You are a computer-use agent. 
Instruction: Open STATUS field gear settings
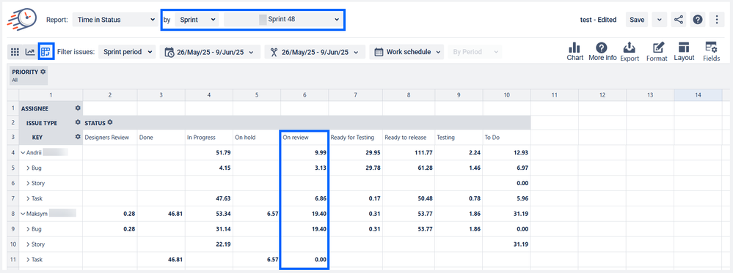tap(110, 122)
